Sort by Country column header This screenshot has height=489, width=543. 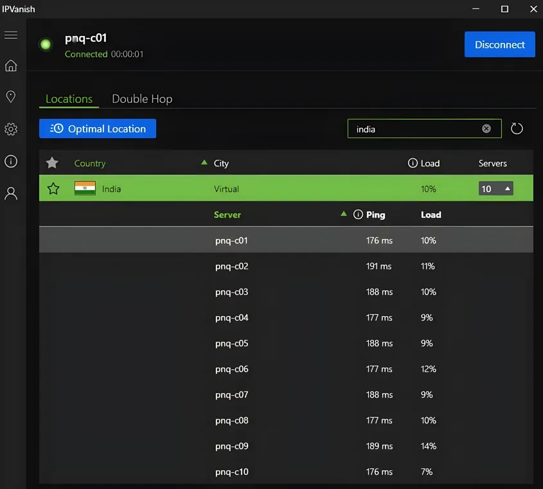[90, 163]
